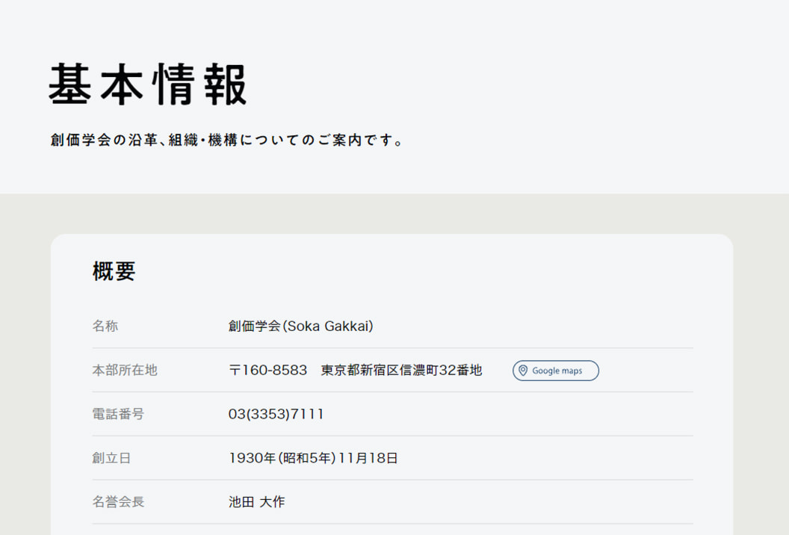This screenshot has width=789, height=535.
Task: Click the English name Soka Gakkai in parentheses
Action: [x=328, y=327]
